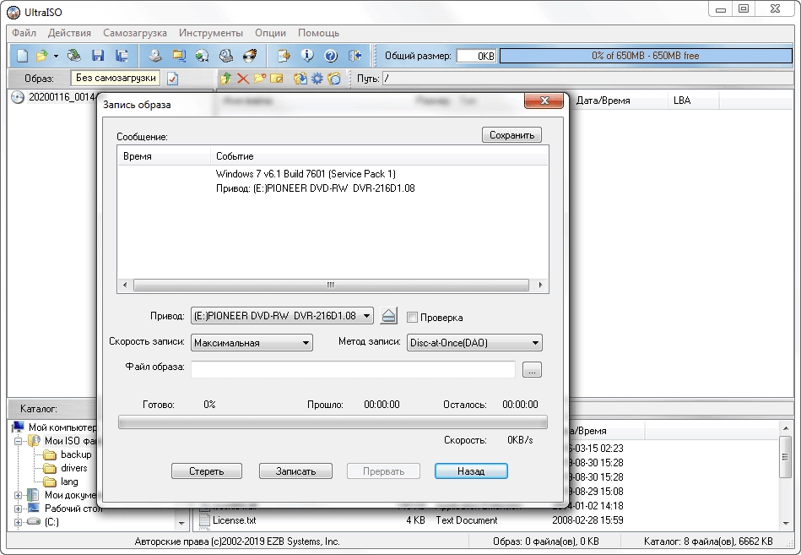This screenshot has width=801, height=555.
Task: Click the Записать button
Action: point(295,471)
